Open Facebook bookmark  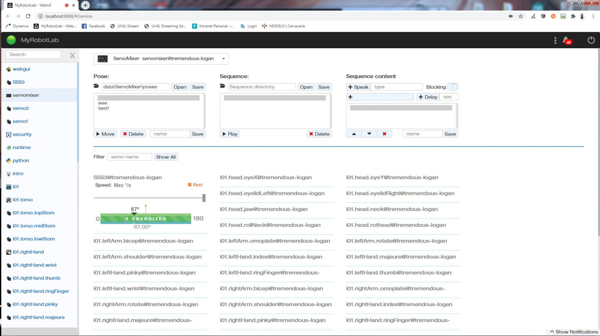(x=93, y=26)
